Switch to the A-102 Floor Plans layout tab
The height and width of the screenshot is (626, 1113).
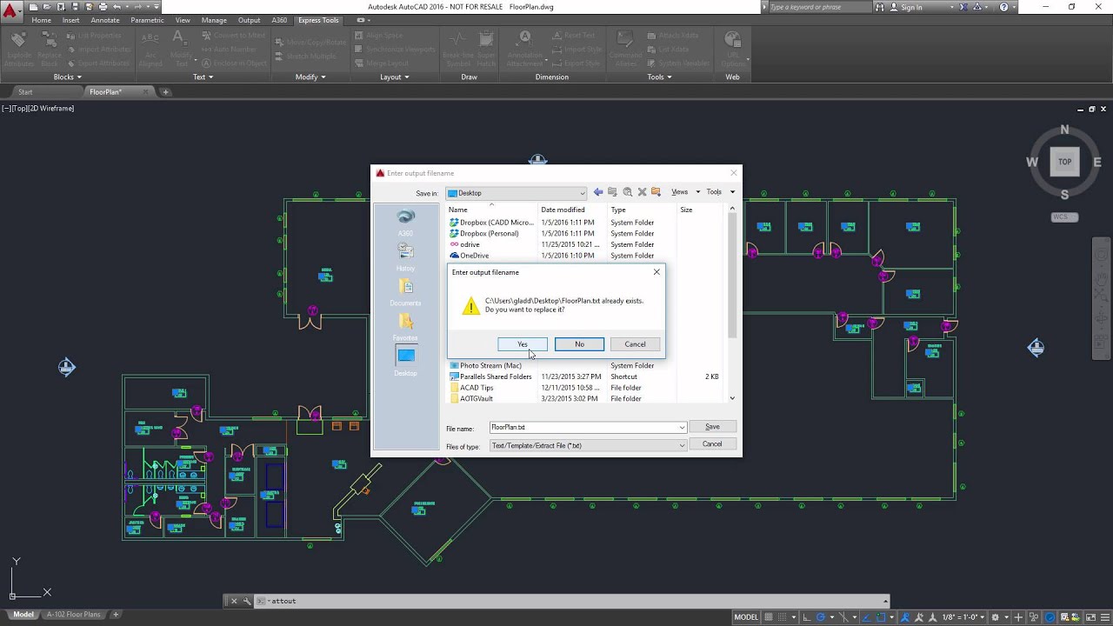(x=73, y=615)
